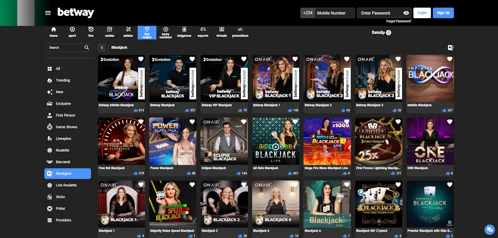Screen dimensions: 498x238
Task: Favorite Betway VIP Blackjack with heart
Action: (244, 59)
